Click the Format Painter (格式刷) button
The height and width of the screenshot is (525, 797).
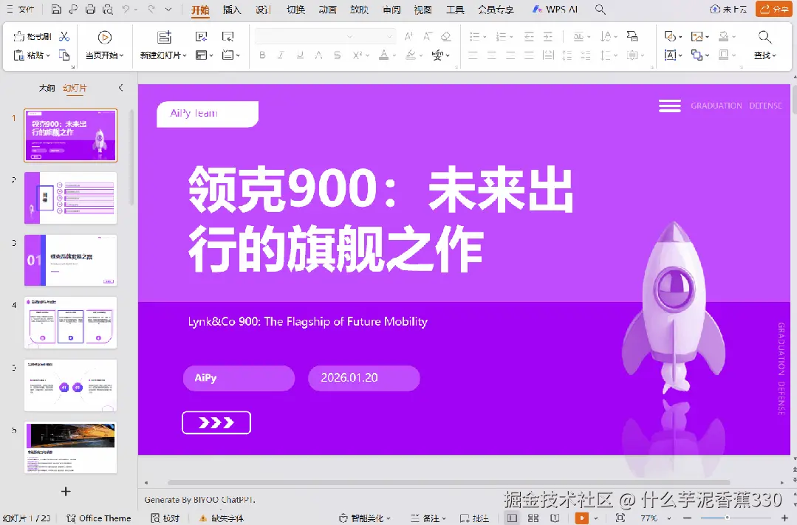click(x=32, y=37)
